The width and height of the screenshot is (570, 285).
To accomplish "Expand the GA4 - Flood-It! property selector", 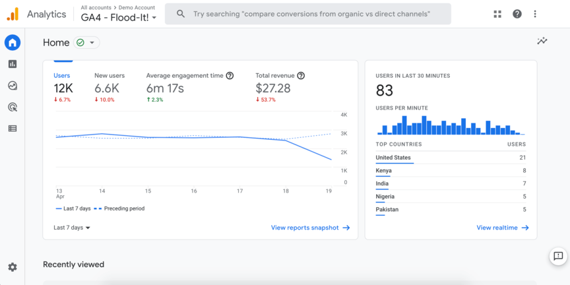I will pos(119,18).
